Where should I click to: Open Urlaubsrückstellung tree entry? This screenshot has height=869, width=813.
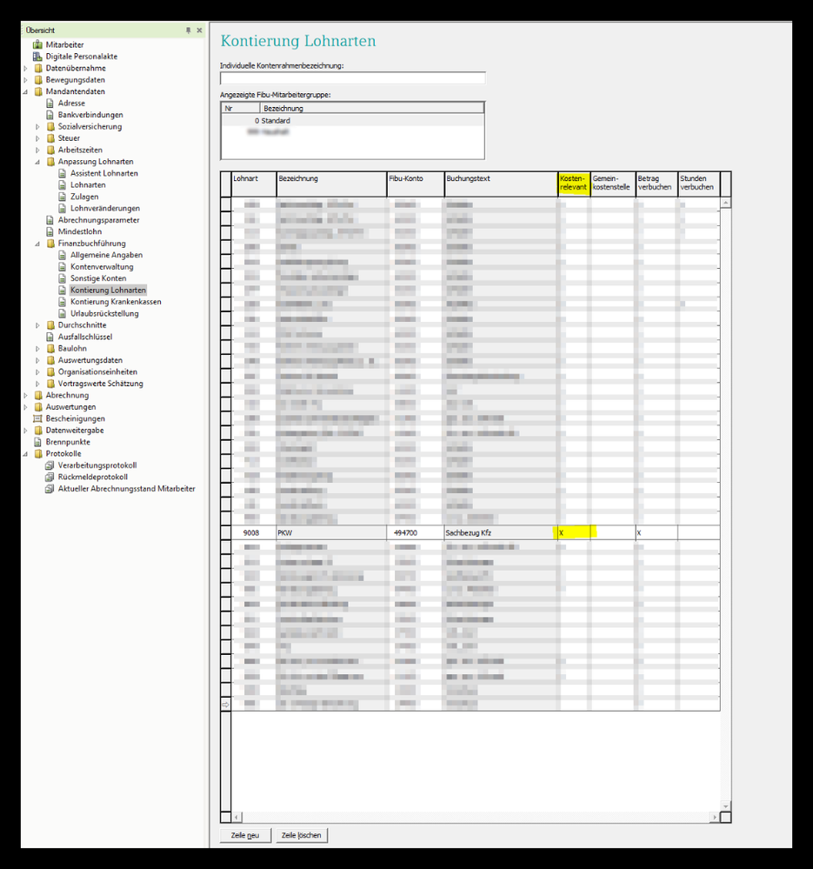coord(104,313)
